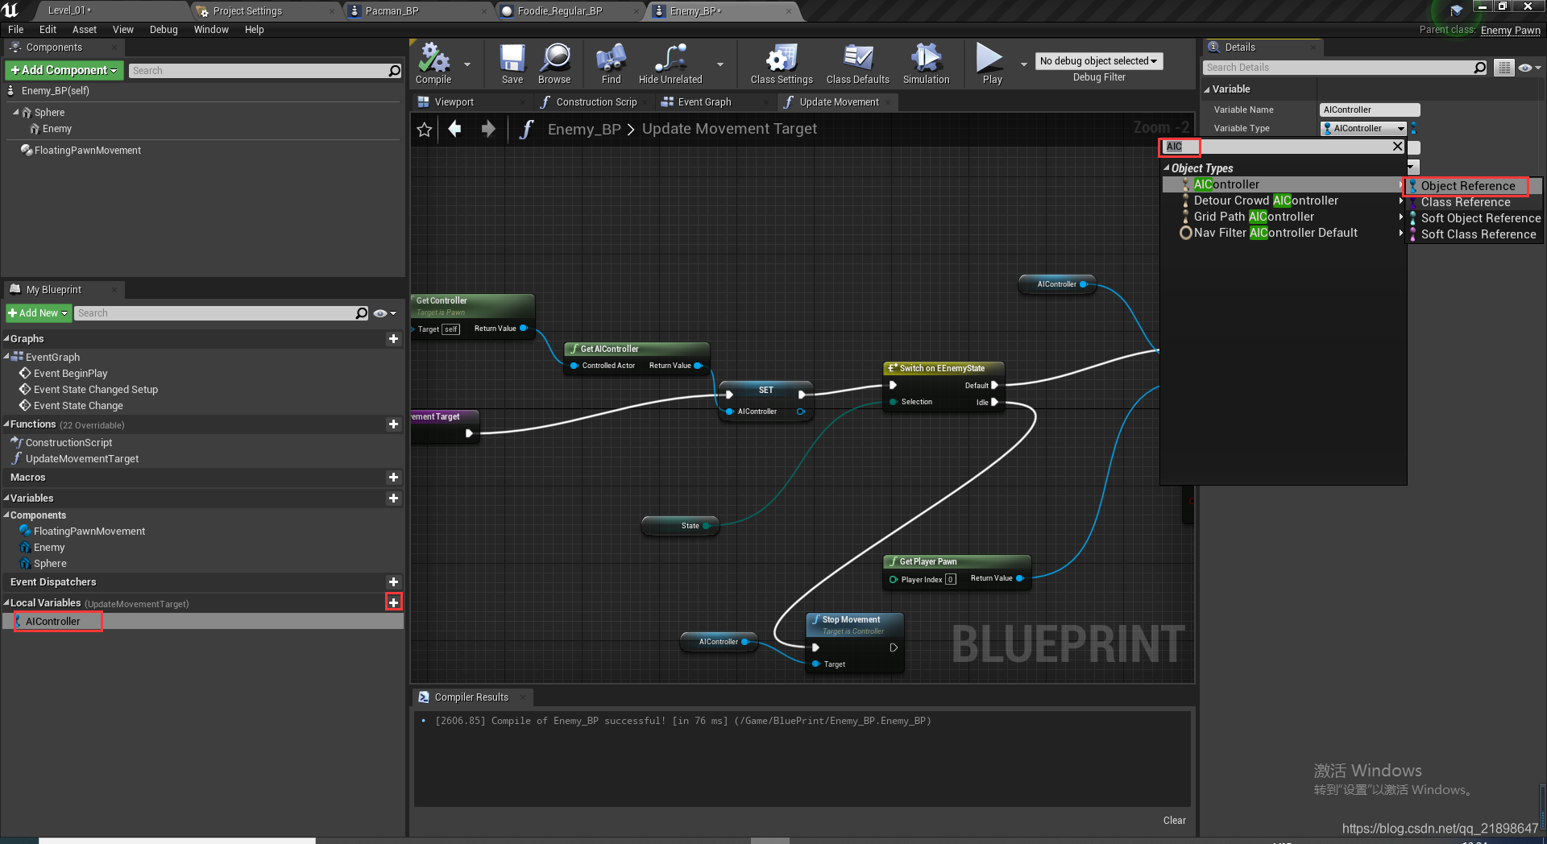Viewport: 1547px width, 844px height.
Task: Switch to Project Settings tab
Action: pyautogui.click(x=247, y=11)
